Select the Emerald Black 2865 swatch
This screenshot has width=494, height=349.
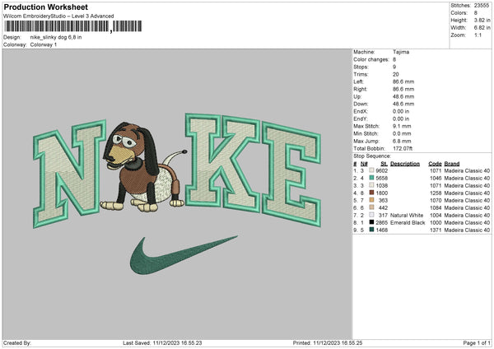click(371, 222)
